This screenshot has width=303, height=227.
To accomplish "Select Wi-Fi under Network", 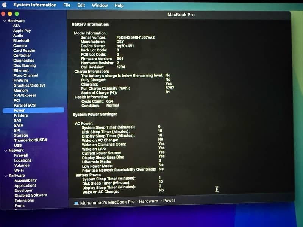I will click(x=19, y=171).
